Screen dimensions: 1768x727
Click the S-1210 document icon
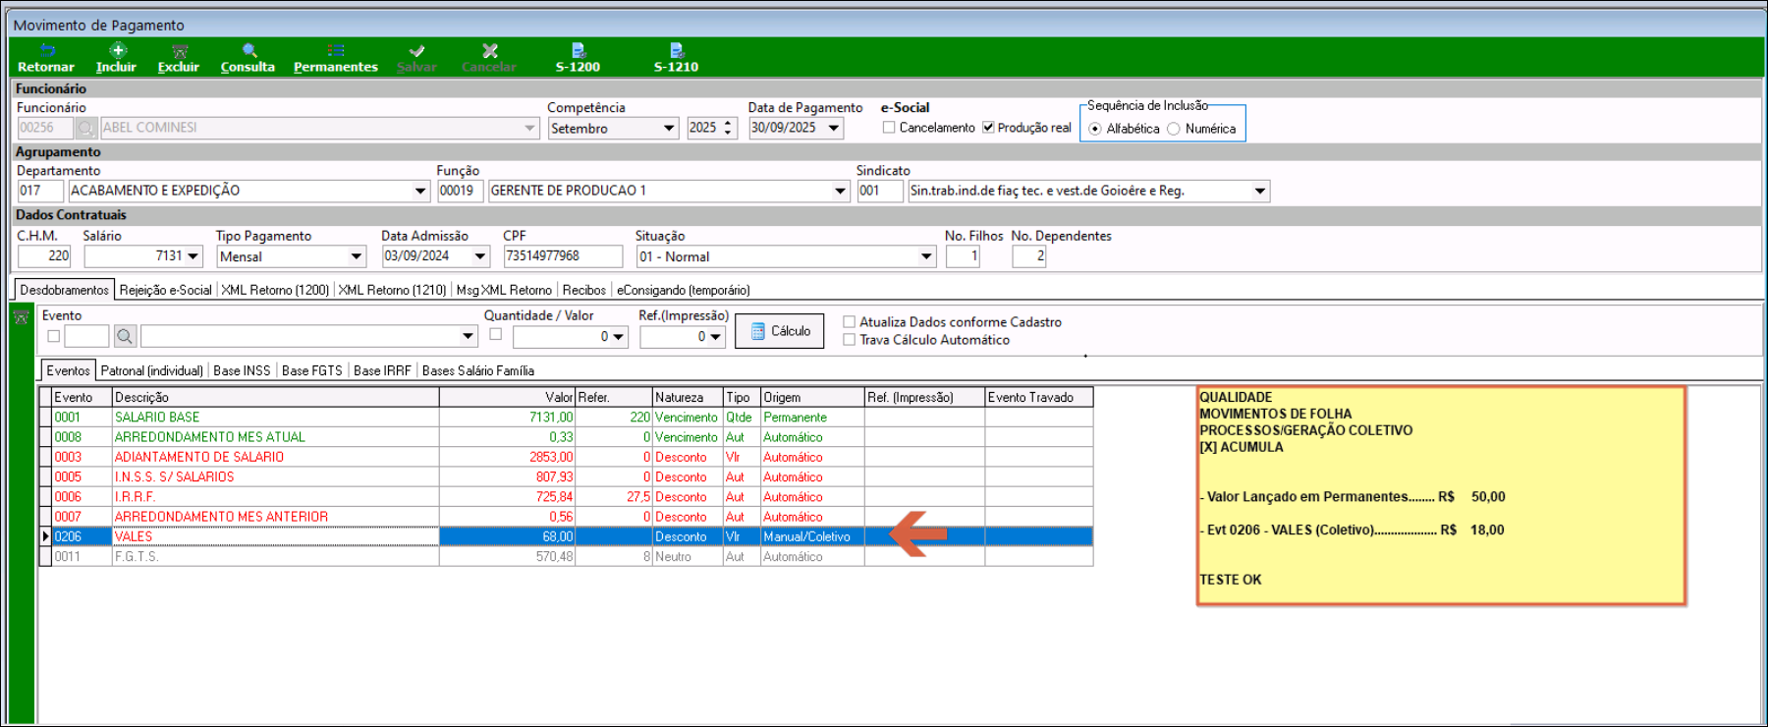676,51
